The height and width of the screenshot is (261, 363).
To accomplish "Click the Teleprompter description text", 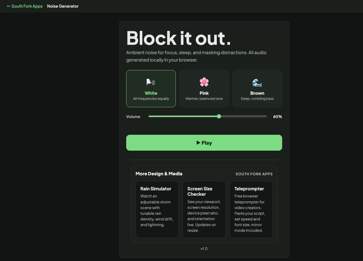I will (250, 213).
